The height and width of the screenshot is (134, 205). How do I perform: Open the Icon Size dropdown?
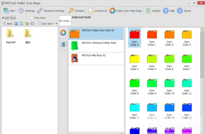46,23
